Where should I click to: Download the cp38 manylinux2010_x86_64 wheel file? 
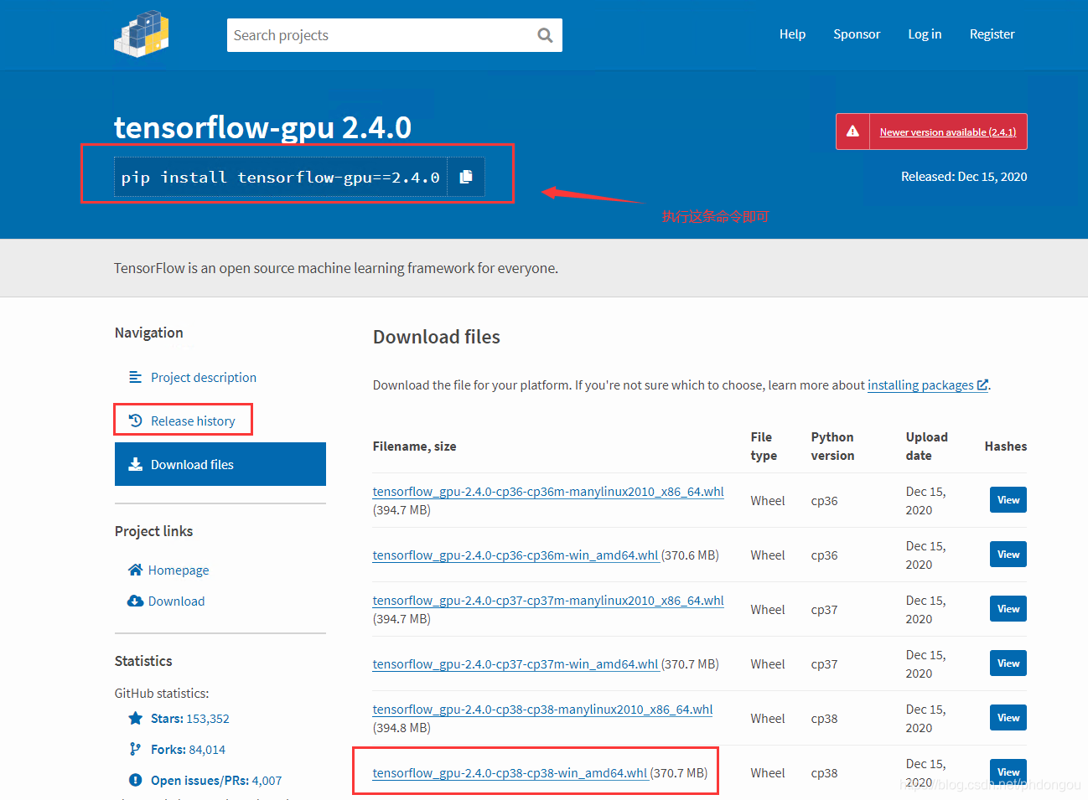[x=542, y=710]
